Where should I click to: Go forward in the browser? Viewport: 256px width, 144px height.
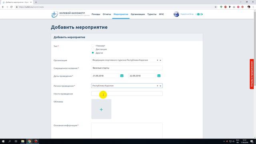point(7,7)
